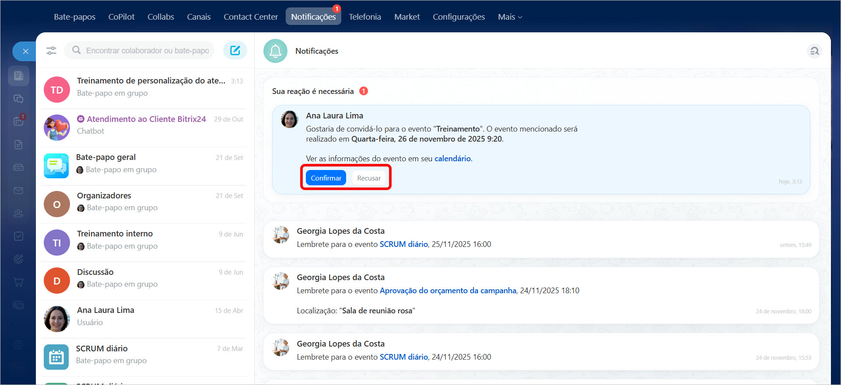Viewport: 841px width, 385px height.
Task: Expand the Mais dropdown menu
Action: pyautogui.click(x=510, y=17)
